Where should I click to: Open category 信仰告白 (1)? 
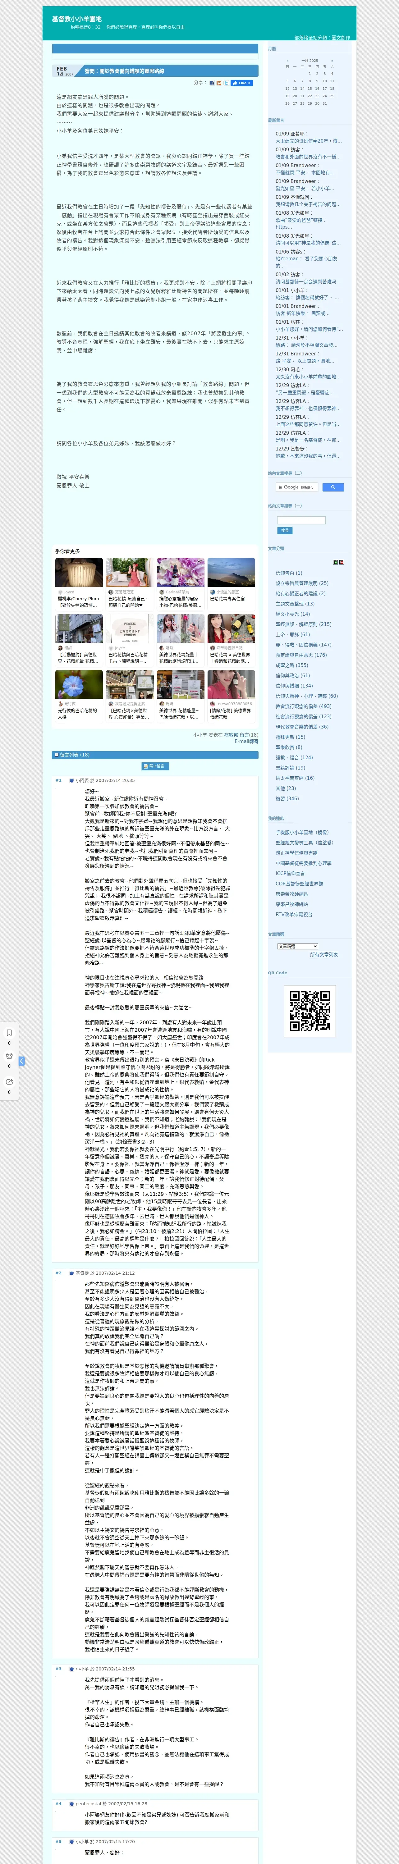289,573
